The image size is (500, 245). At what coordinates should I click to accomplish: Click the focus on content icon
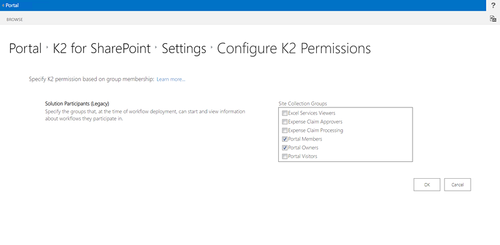(493, 19)
